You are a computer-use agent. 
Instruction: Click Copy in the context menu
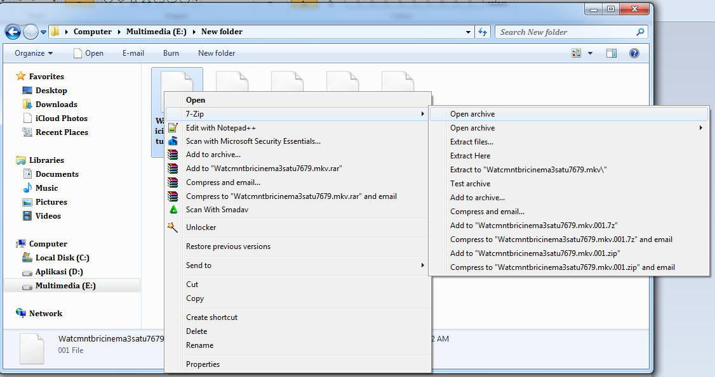pos(297,298)
